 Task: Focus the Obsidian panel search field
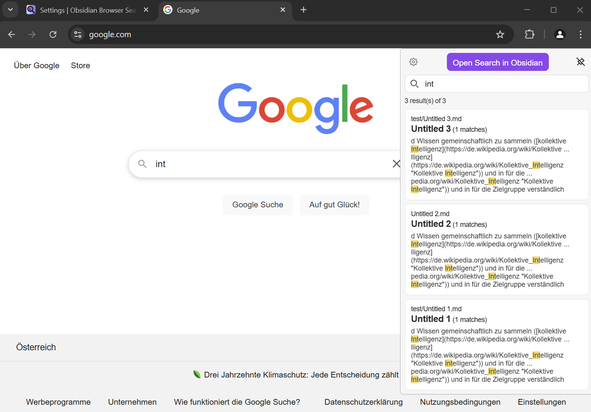click(x=497, y=84)
